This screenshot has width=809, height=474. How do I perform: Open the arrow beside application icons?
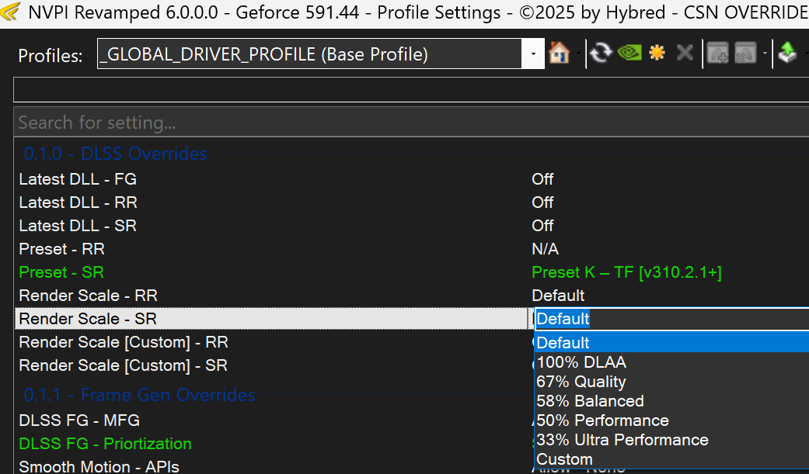coord(765,54)
